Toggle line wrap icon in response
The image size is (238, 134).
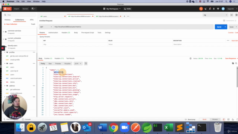coord(86,64)
